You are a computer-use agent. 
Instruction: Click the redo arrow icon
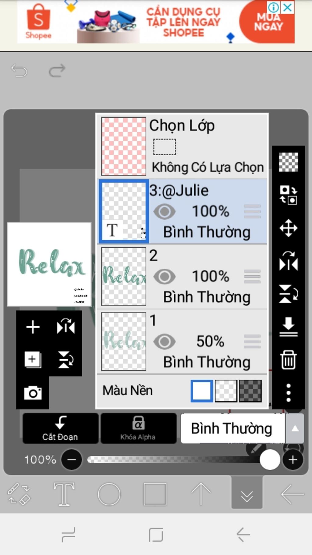57,71
